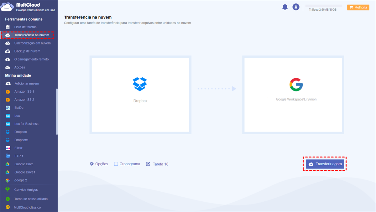Click Transferir agora button

click(325, 164)
